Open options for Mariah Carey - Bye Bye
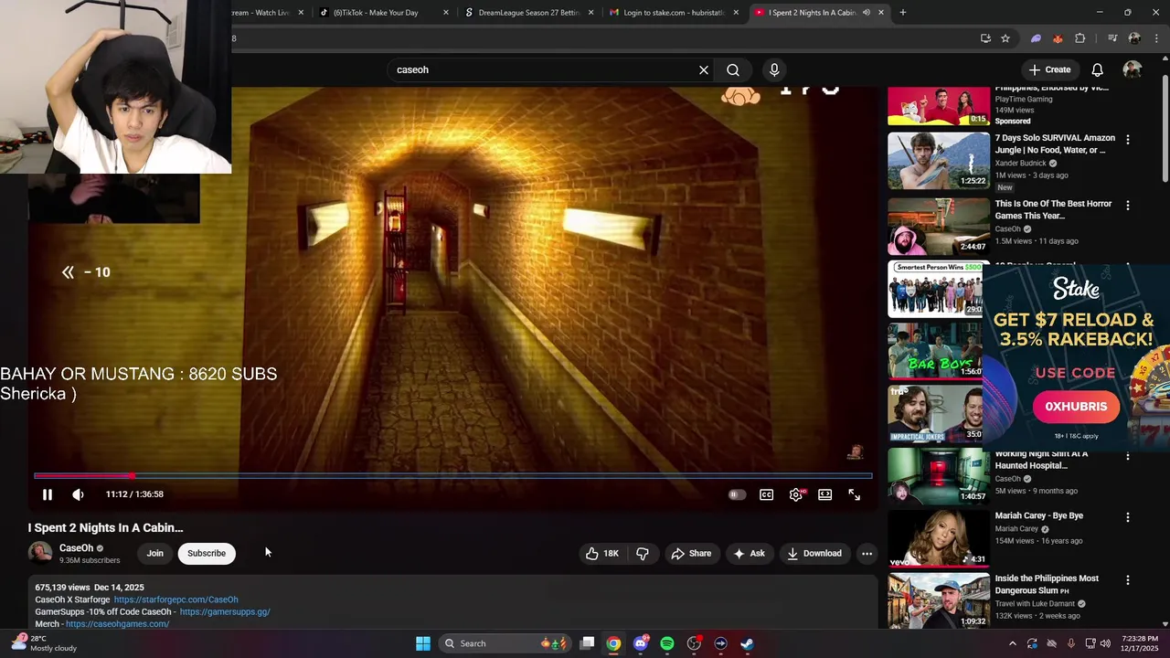The image size is (1170, 658). [1128, 517]
